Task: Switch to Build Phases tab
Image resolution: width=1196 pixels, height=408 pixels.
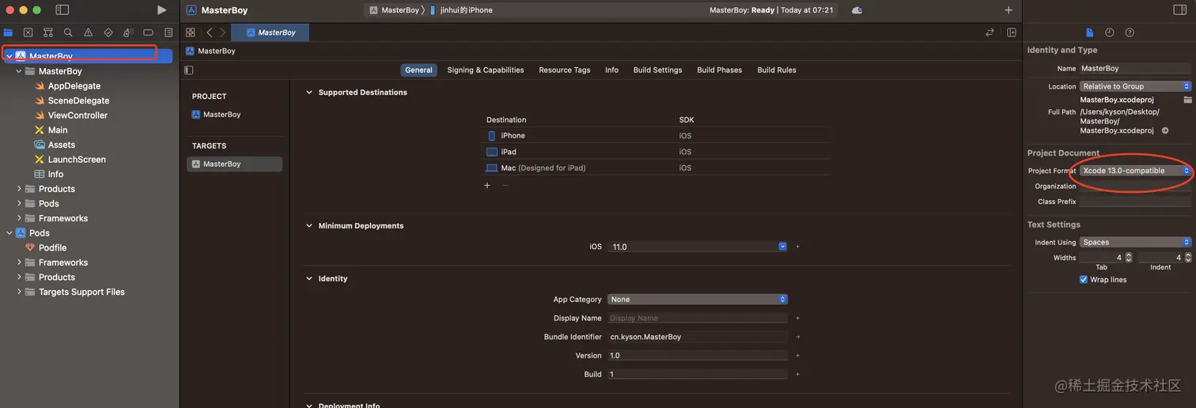Action: point(720,70)
